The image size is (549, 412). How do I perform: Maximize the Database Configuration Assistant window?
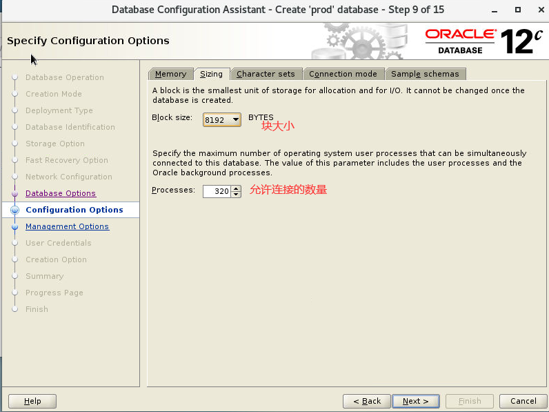pyautogui.click(x=518, y=10)
